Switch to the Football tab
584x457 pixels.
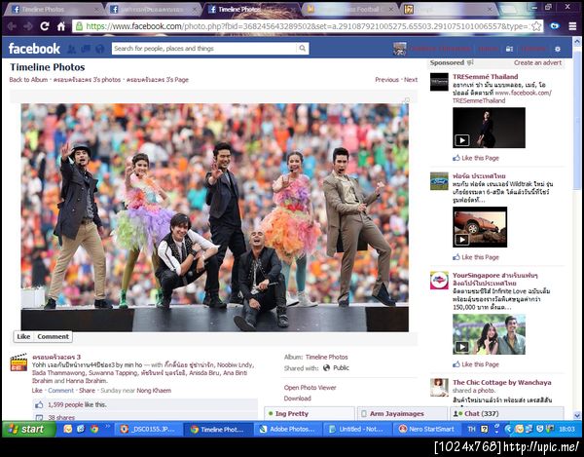[x=348, y=10]
